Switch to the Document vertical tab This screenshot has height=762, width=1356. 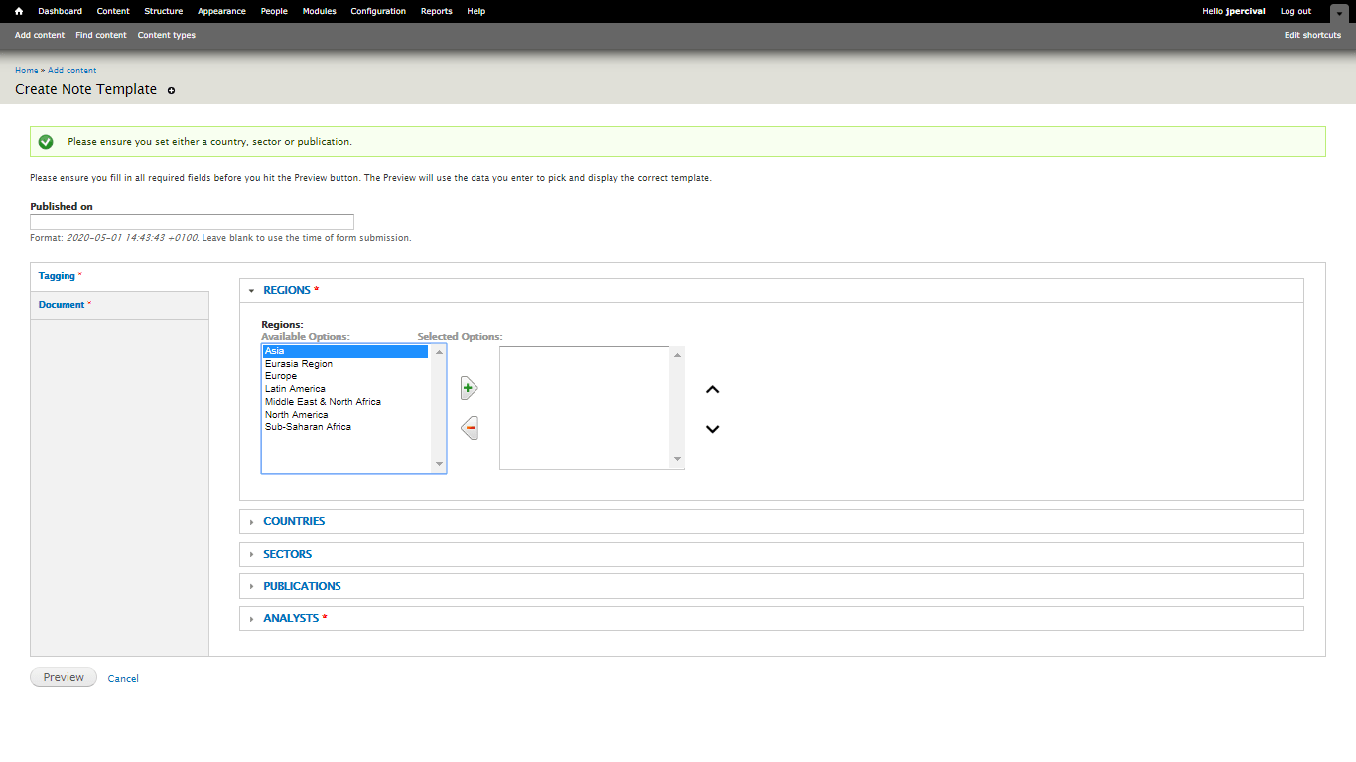[x=62, y=305]
